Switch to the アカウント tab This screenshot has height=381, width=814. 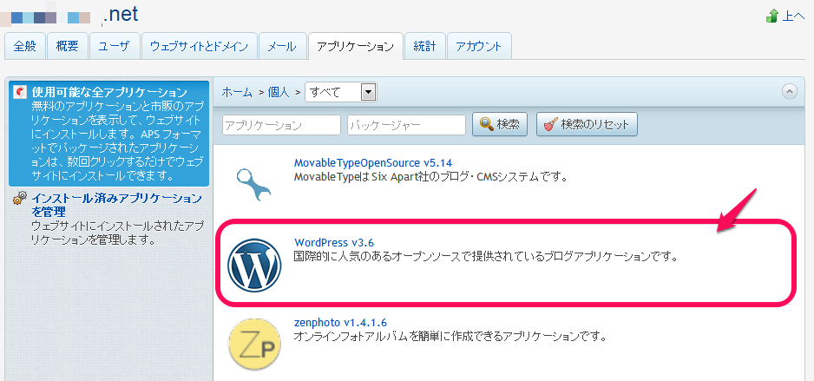(x=479, y=46)
